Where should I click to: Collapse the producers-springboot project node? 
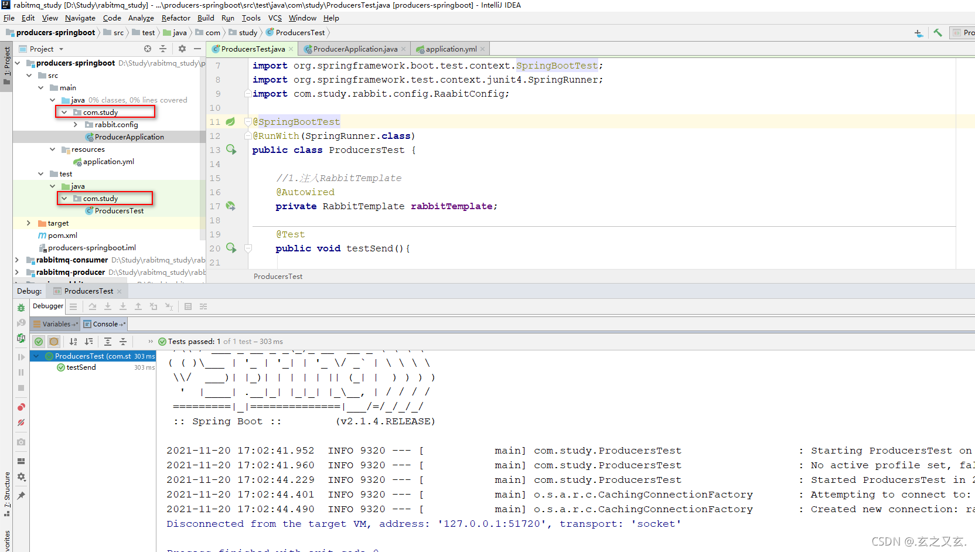(x=18, y=63)
